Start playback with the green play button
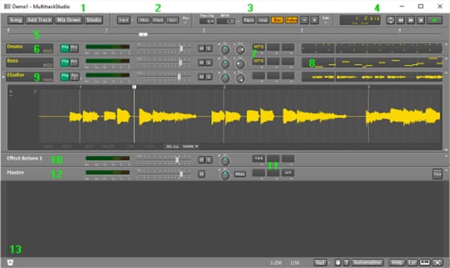450x268 pixels. pos(435,20)
